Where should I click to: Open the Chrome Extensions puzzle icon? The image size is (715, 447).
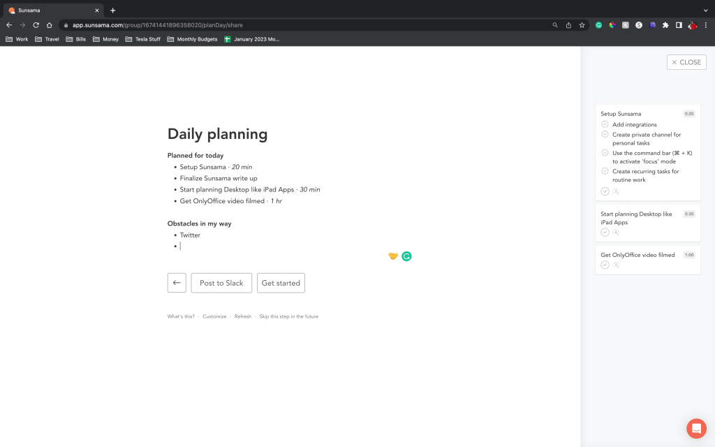[x=665, y=25]
